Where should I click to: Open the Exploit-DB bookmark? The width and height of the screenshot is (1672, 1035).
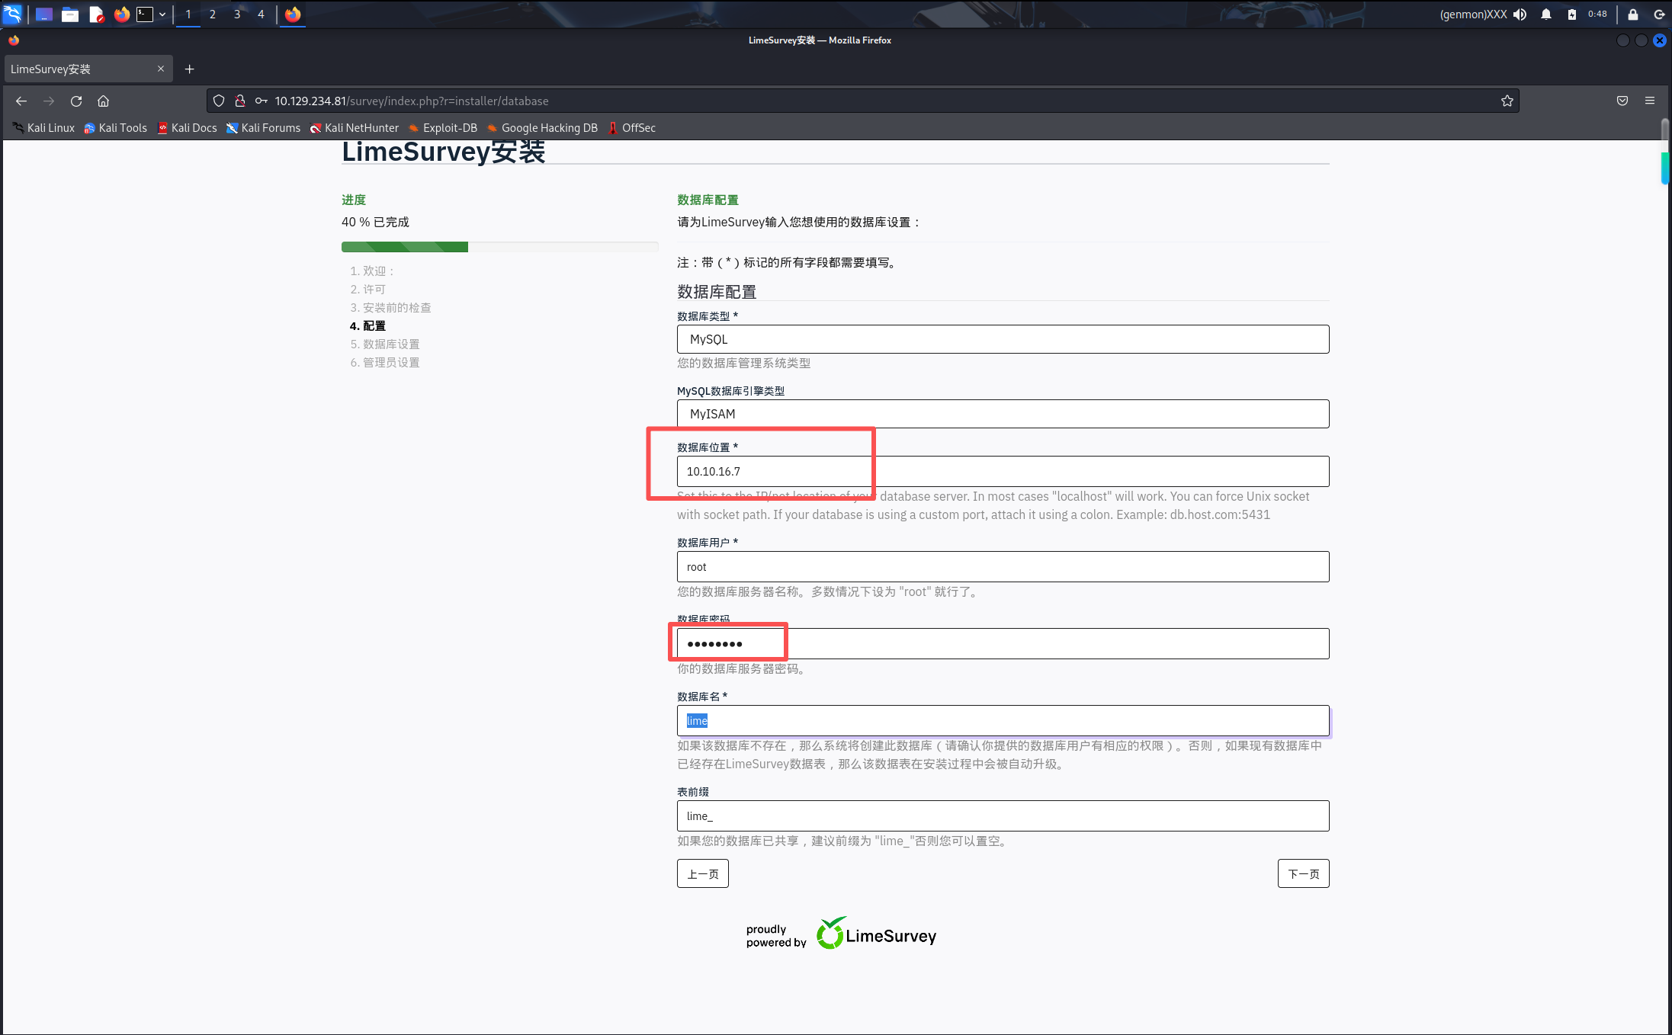pyautogui.click(x=449, y=128)
